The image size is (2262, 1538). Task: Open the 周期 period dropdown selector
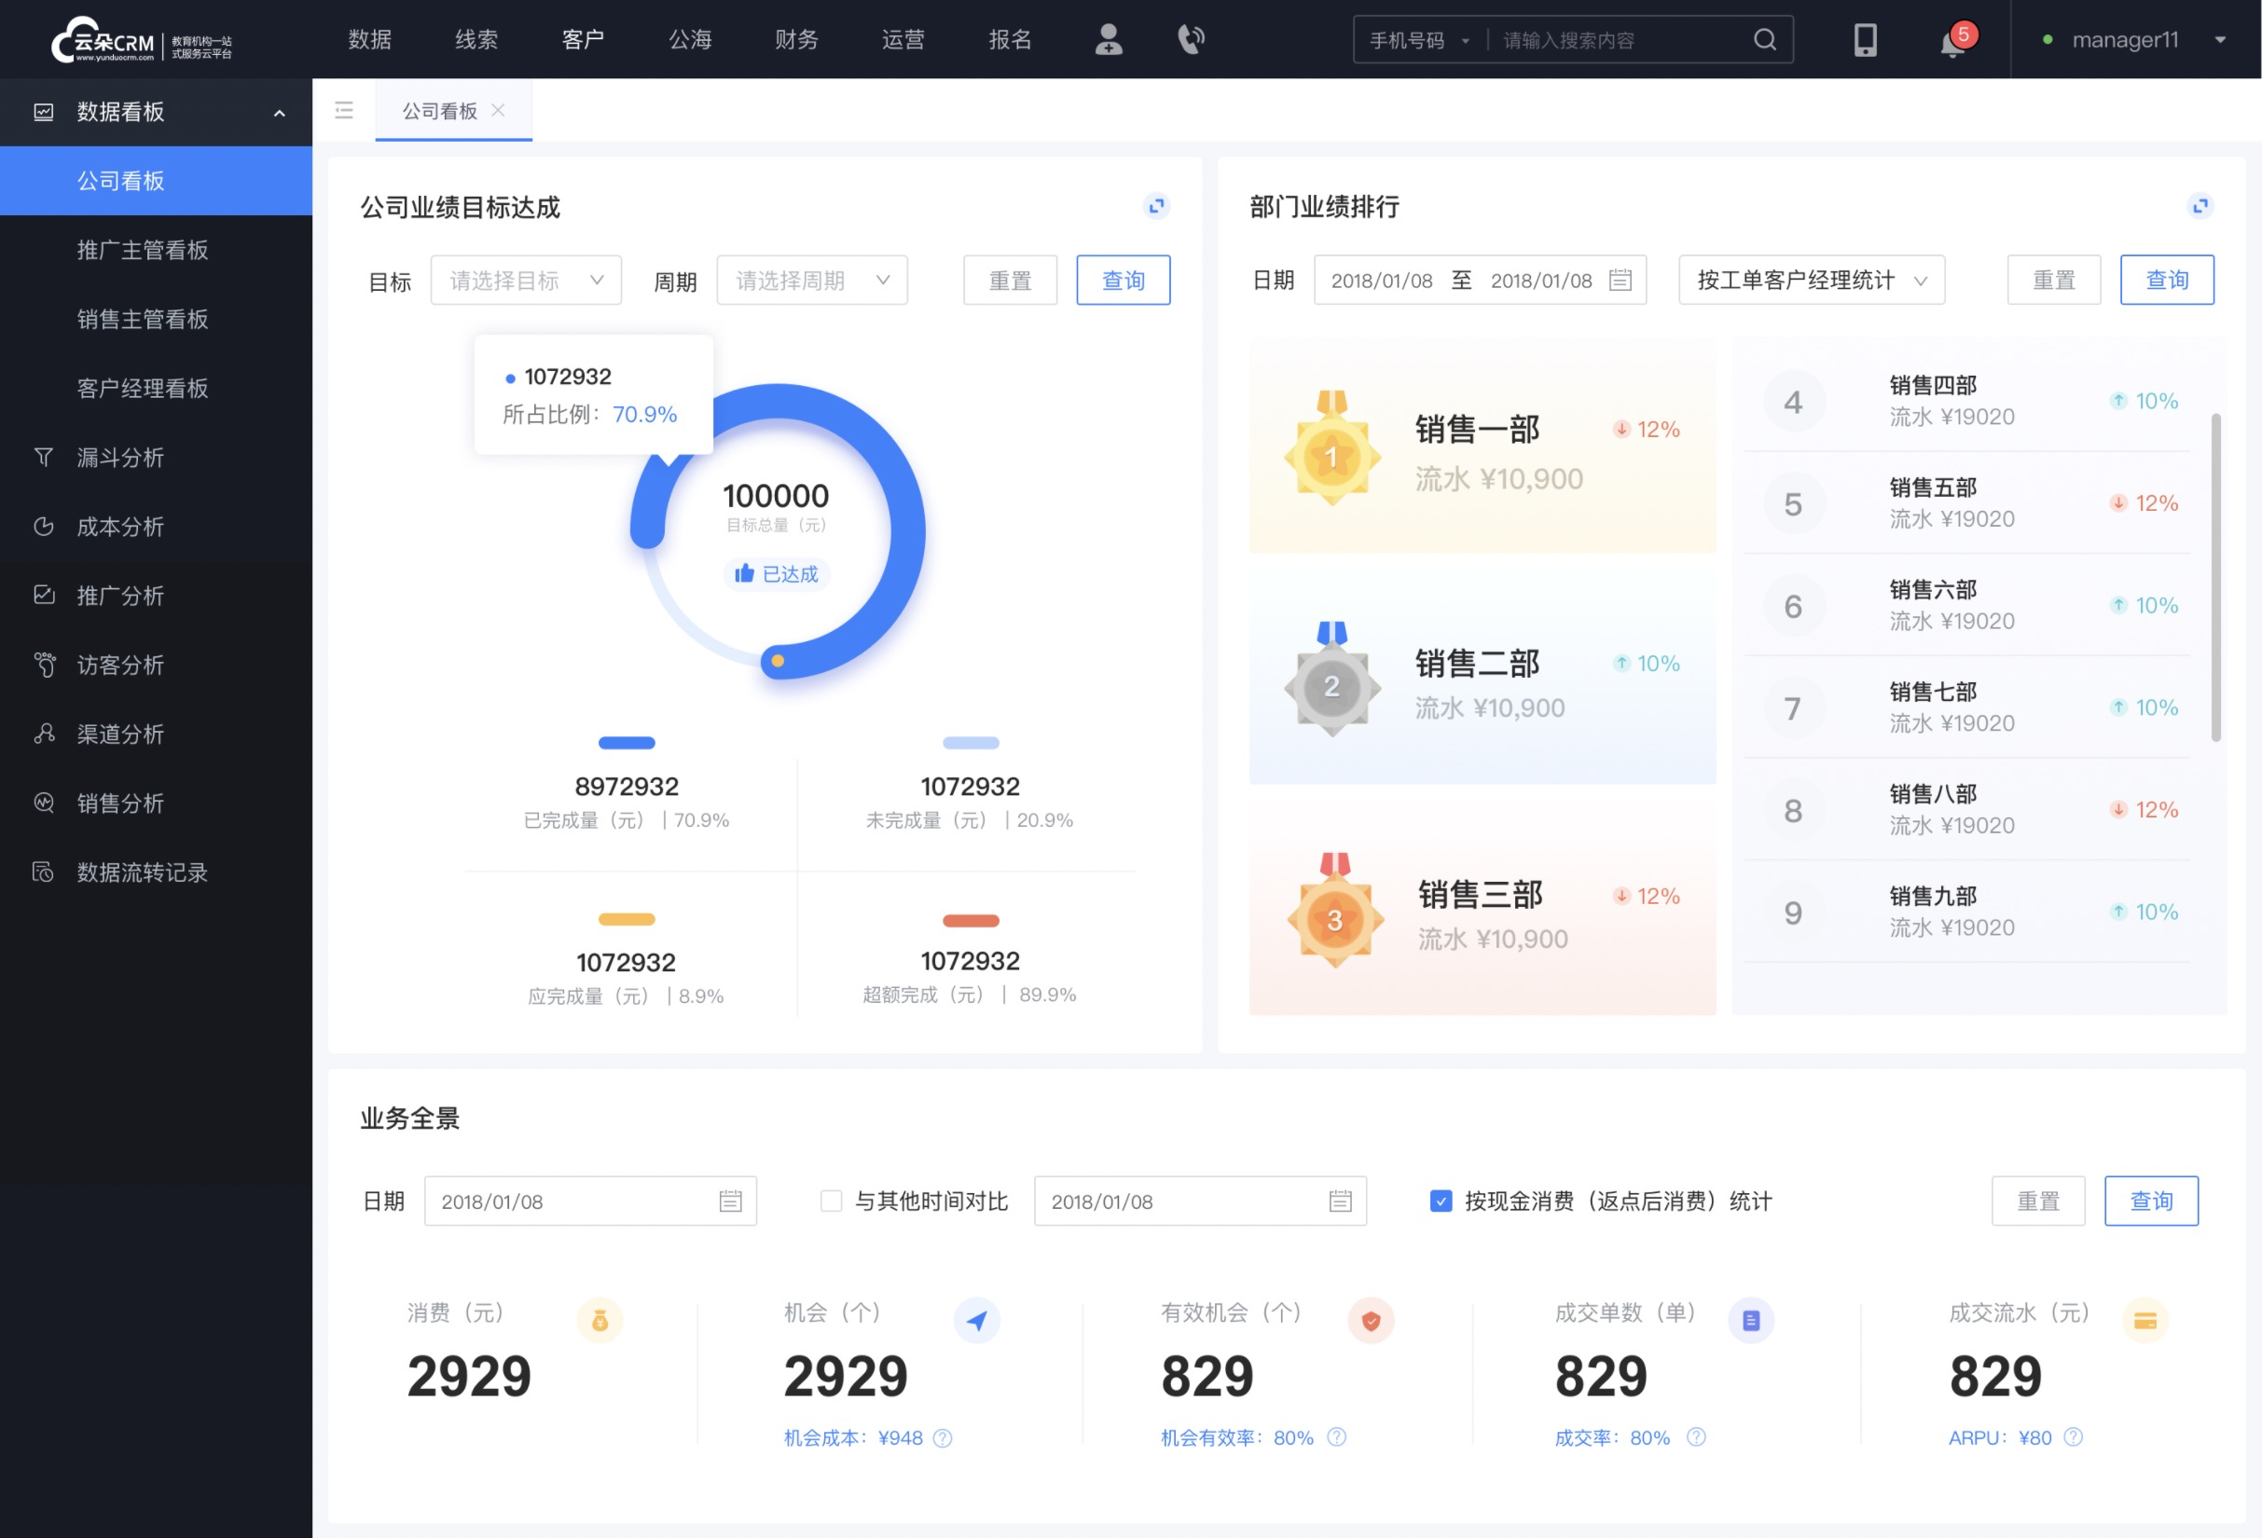tap(808, 280)
